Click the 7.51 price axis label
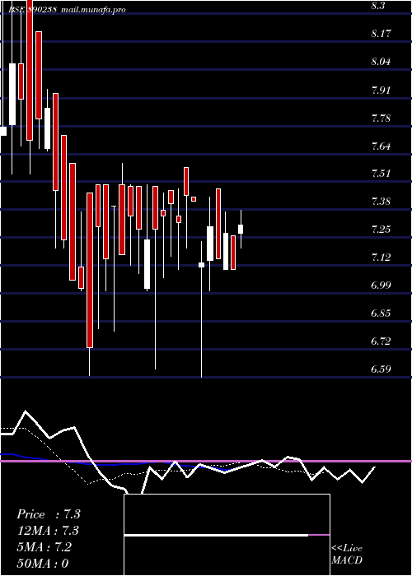Viewport: 412px width, 576px height. (381, 174)
